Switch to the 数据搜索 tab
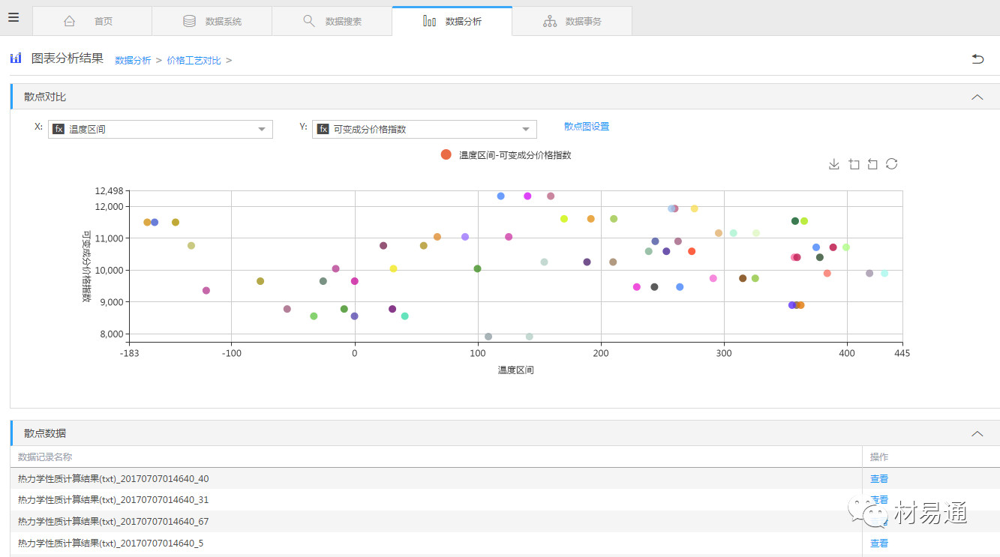 click(332, 21)
